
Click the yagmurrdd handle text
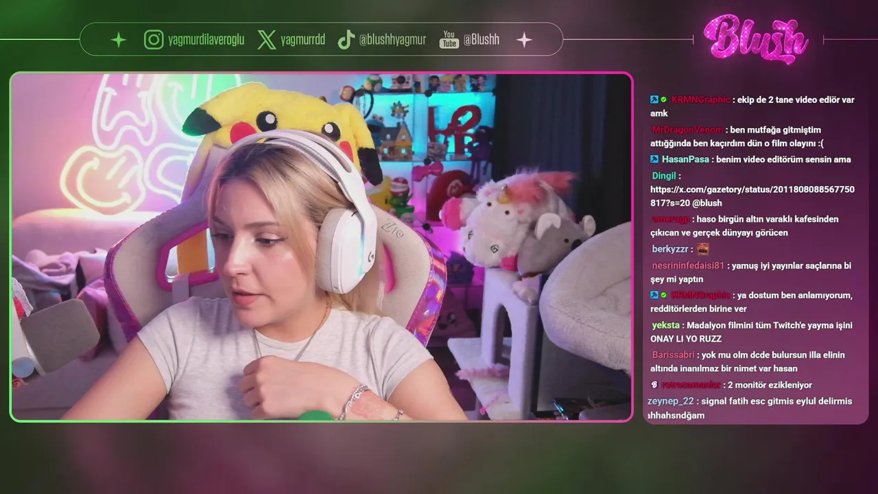click(302, 40)
